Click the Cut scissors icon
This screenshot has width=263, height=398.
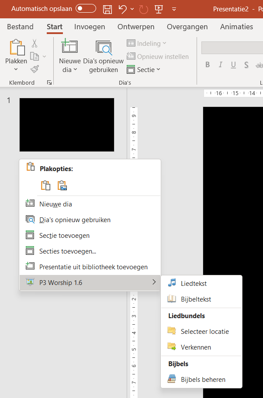pyautogui.click(x=35, y=43)
